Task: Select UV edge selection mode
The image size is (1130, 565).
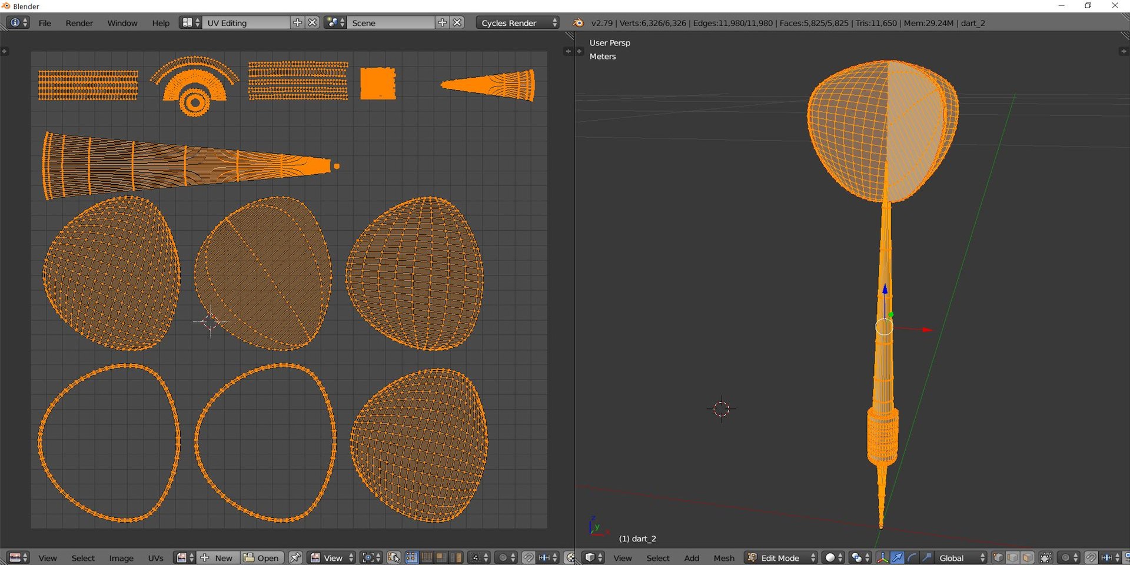Action: (426, 558)
